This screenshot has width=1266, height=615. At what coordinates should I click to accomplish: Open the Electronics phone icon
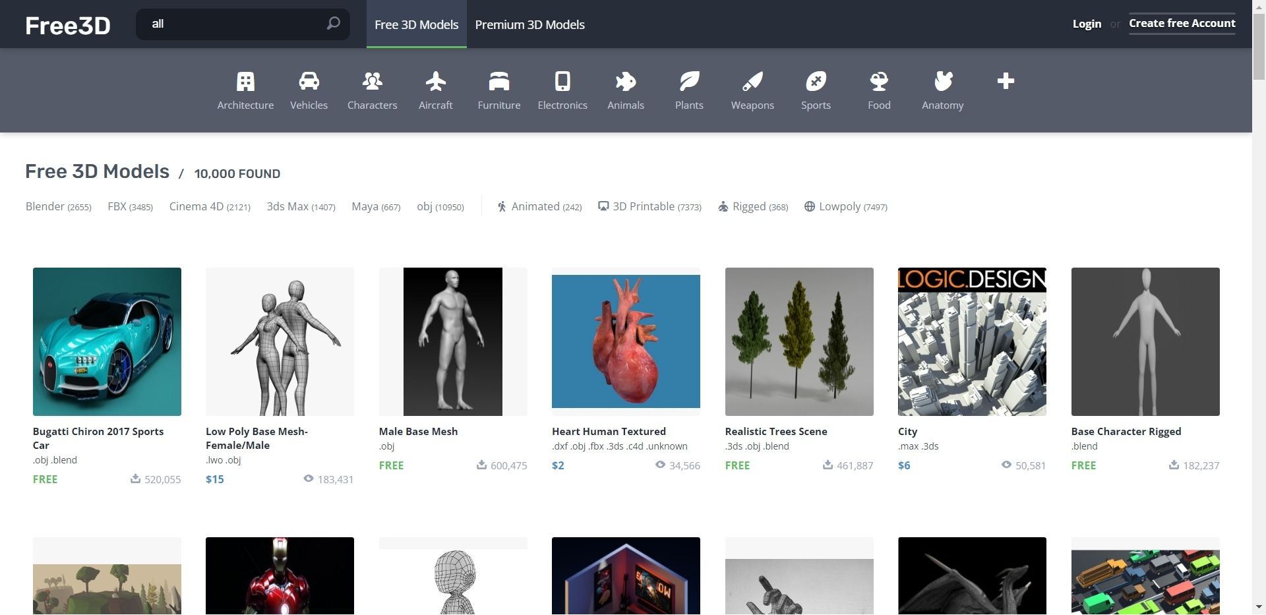562,82
